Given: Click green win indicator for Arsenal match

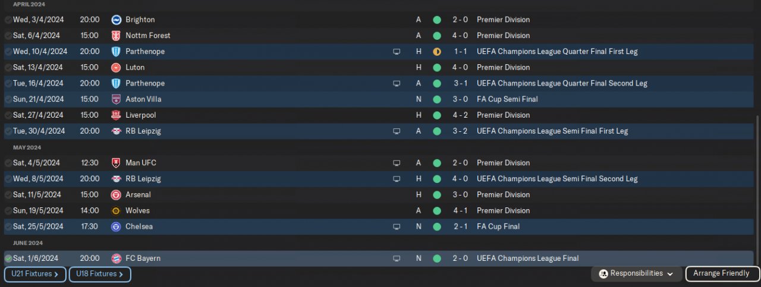Looking at the screenshot, I should point(437,195).
